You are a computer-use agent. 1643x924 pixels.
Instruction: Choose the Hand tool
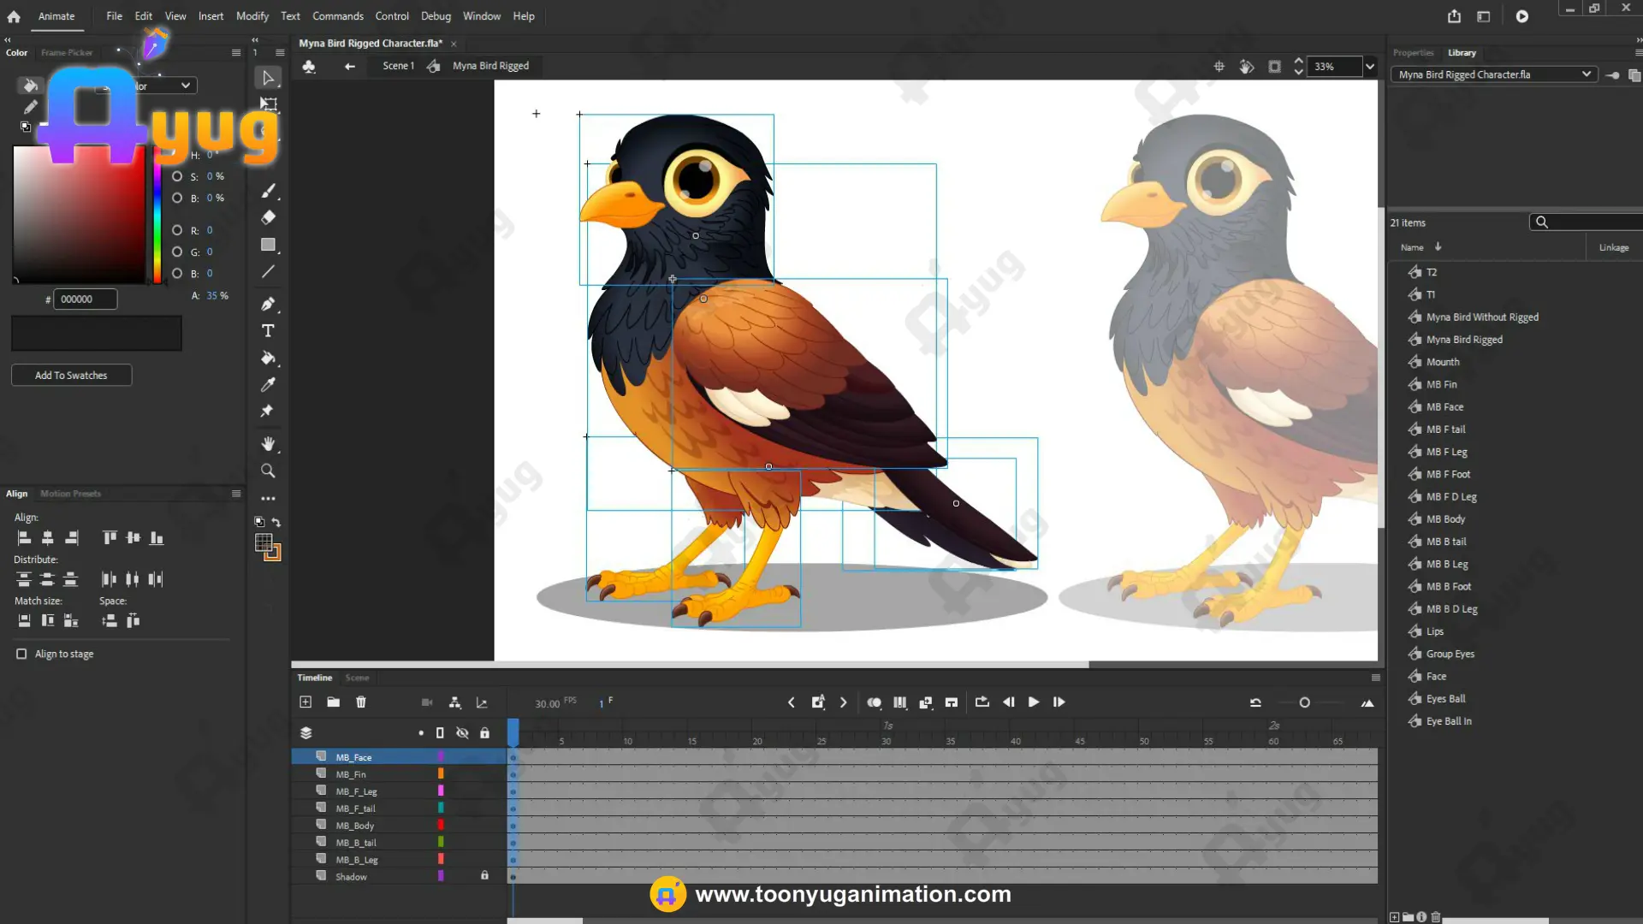pyautogui.click(x=268, y=443)
